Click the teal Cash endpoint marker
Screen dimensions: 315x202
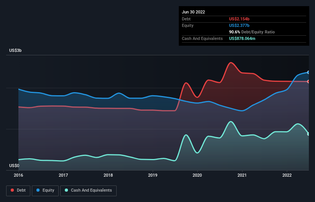[308, 134]
